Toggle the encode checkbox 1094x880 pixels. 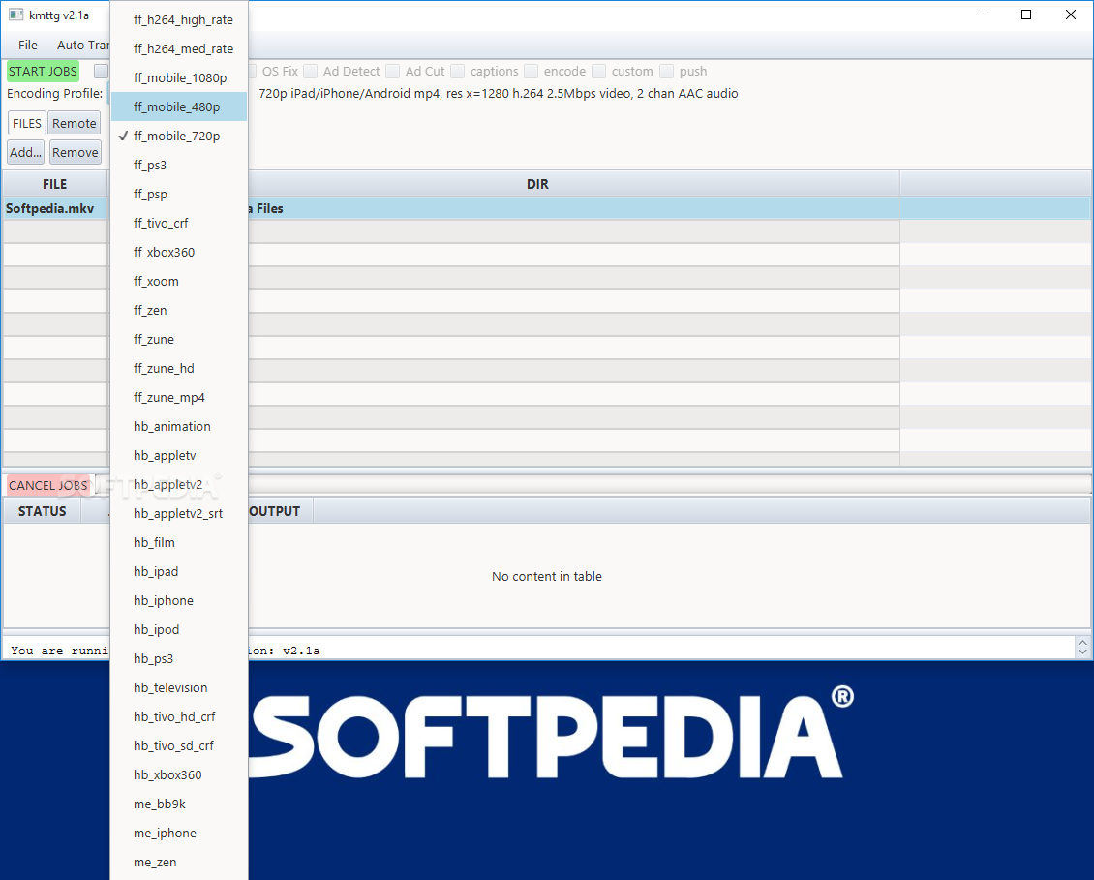(531, 72)
